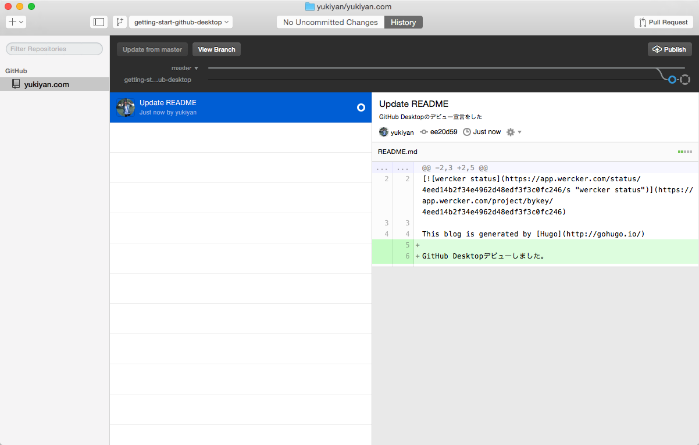Screen dimensions: 699x445
Task: Click the commit hash icon ee20d59
Action: point(425,132)
